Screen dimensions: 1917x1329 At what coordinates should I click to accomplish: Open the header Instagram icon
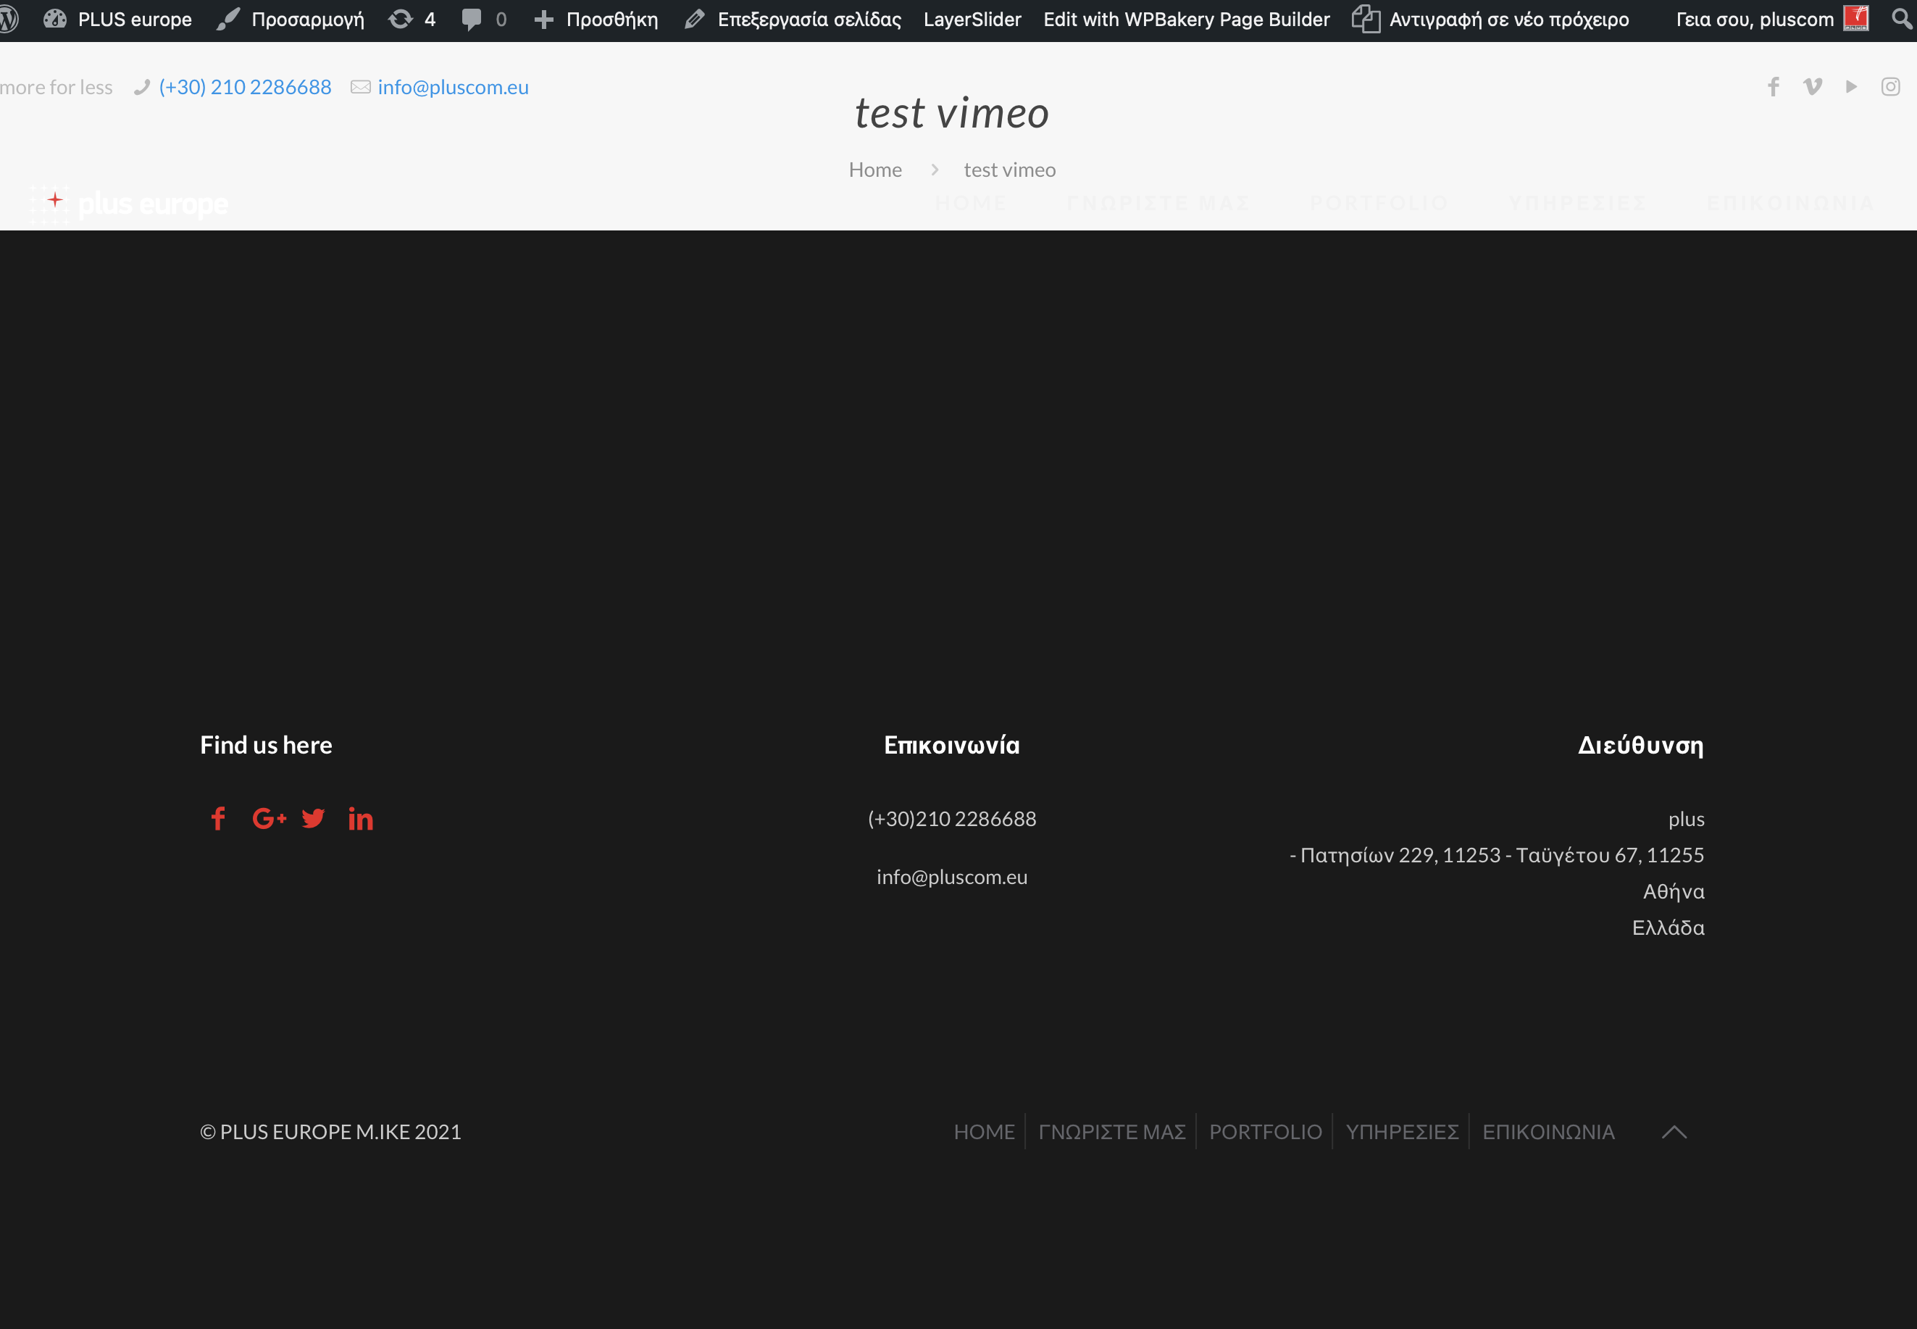point(1890,87)
